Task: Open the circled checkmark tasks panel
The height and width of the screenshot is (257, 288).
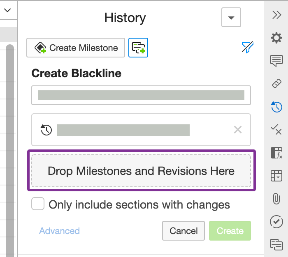Action: coord(276,222)
